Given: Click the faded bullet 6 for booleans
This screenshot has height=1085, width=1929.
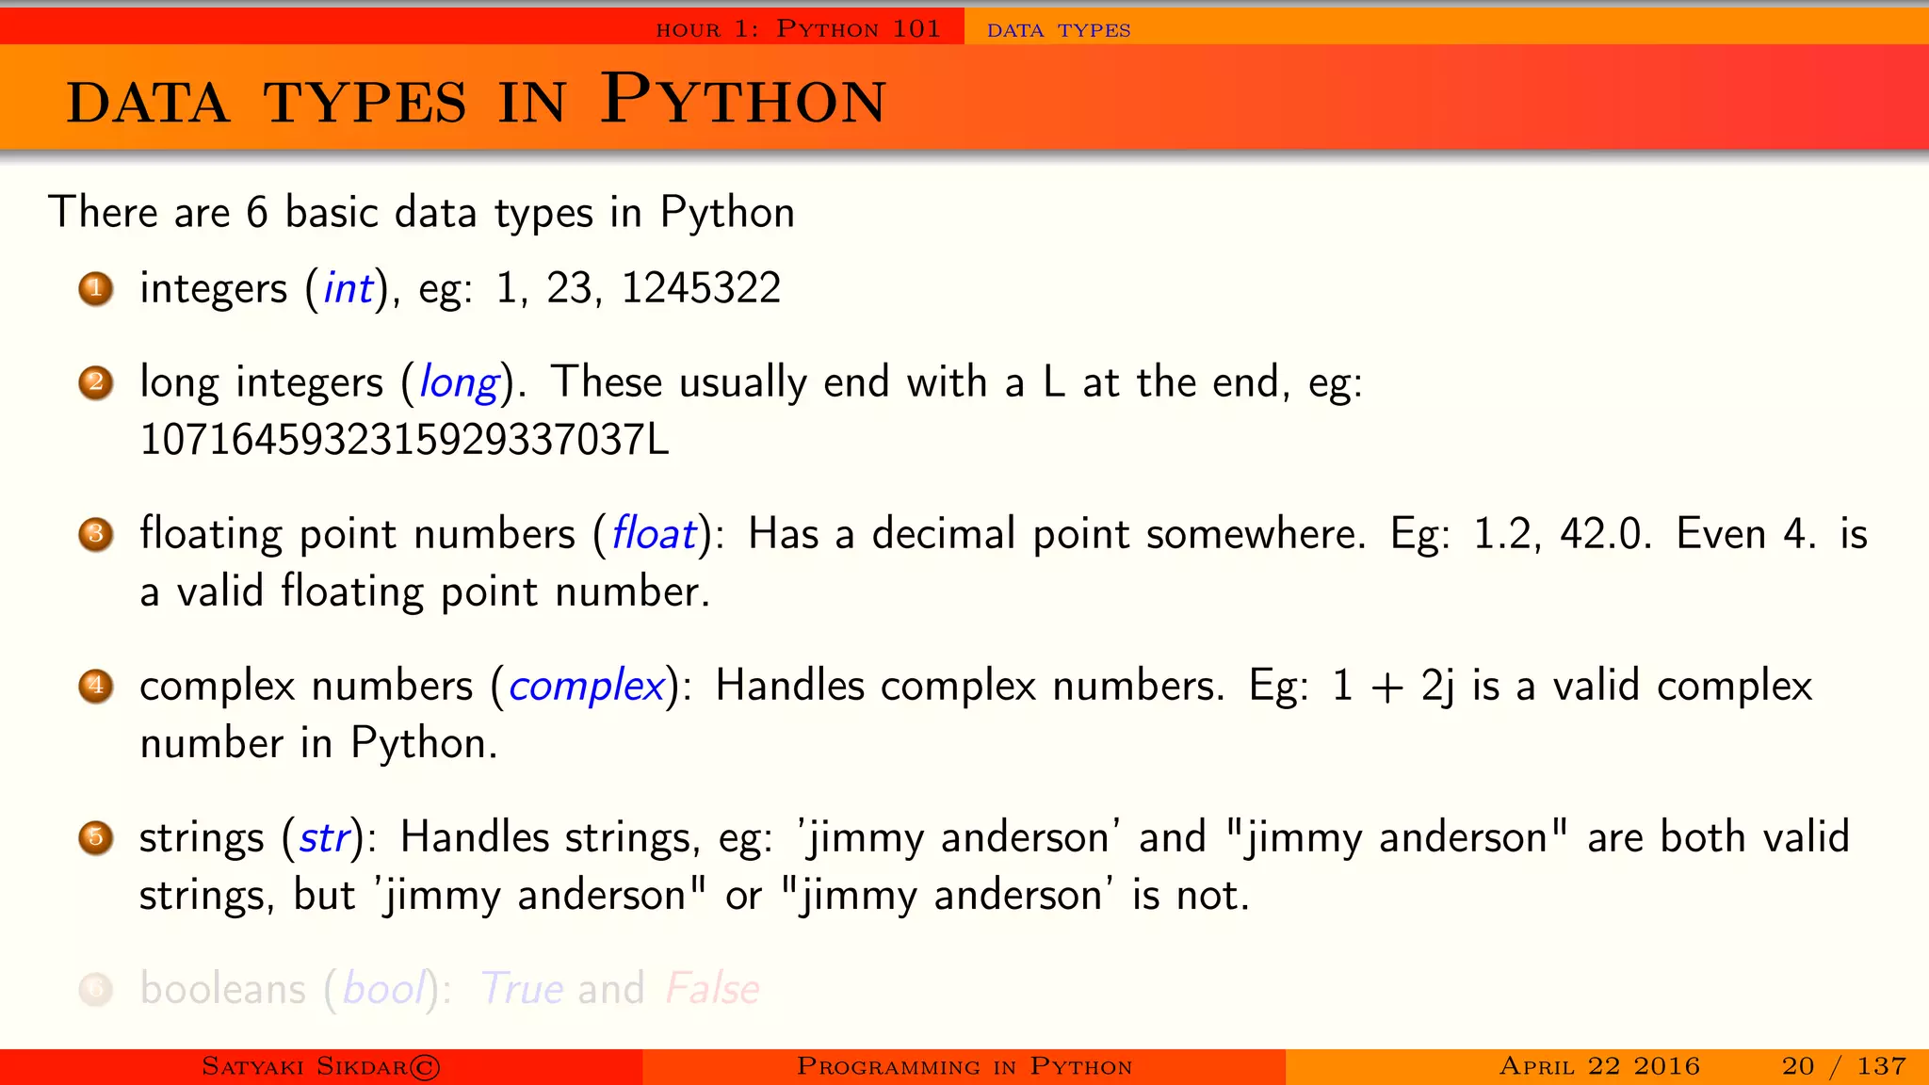Looking at the screenshot, I should 96,989.
